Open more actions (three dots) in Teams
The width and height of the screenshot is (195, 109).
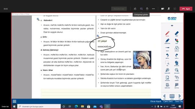(x=153, y=9)
